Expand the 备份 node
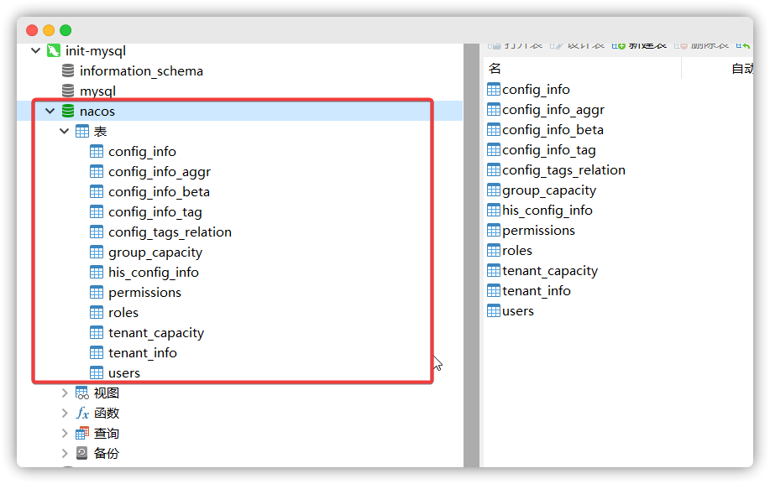Viewport: 770px width, 484px height. click(65, 453)
